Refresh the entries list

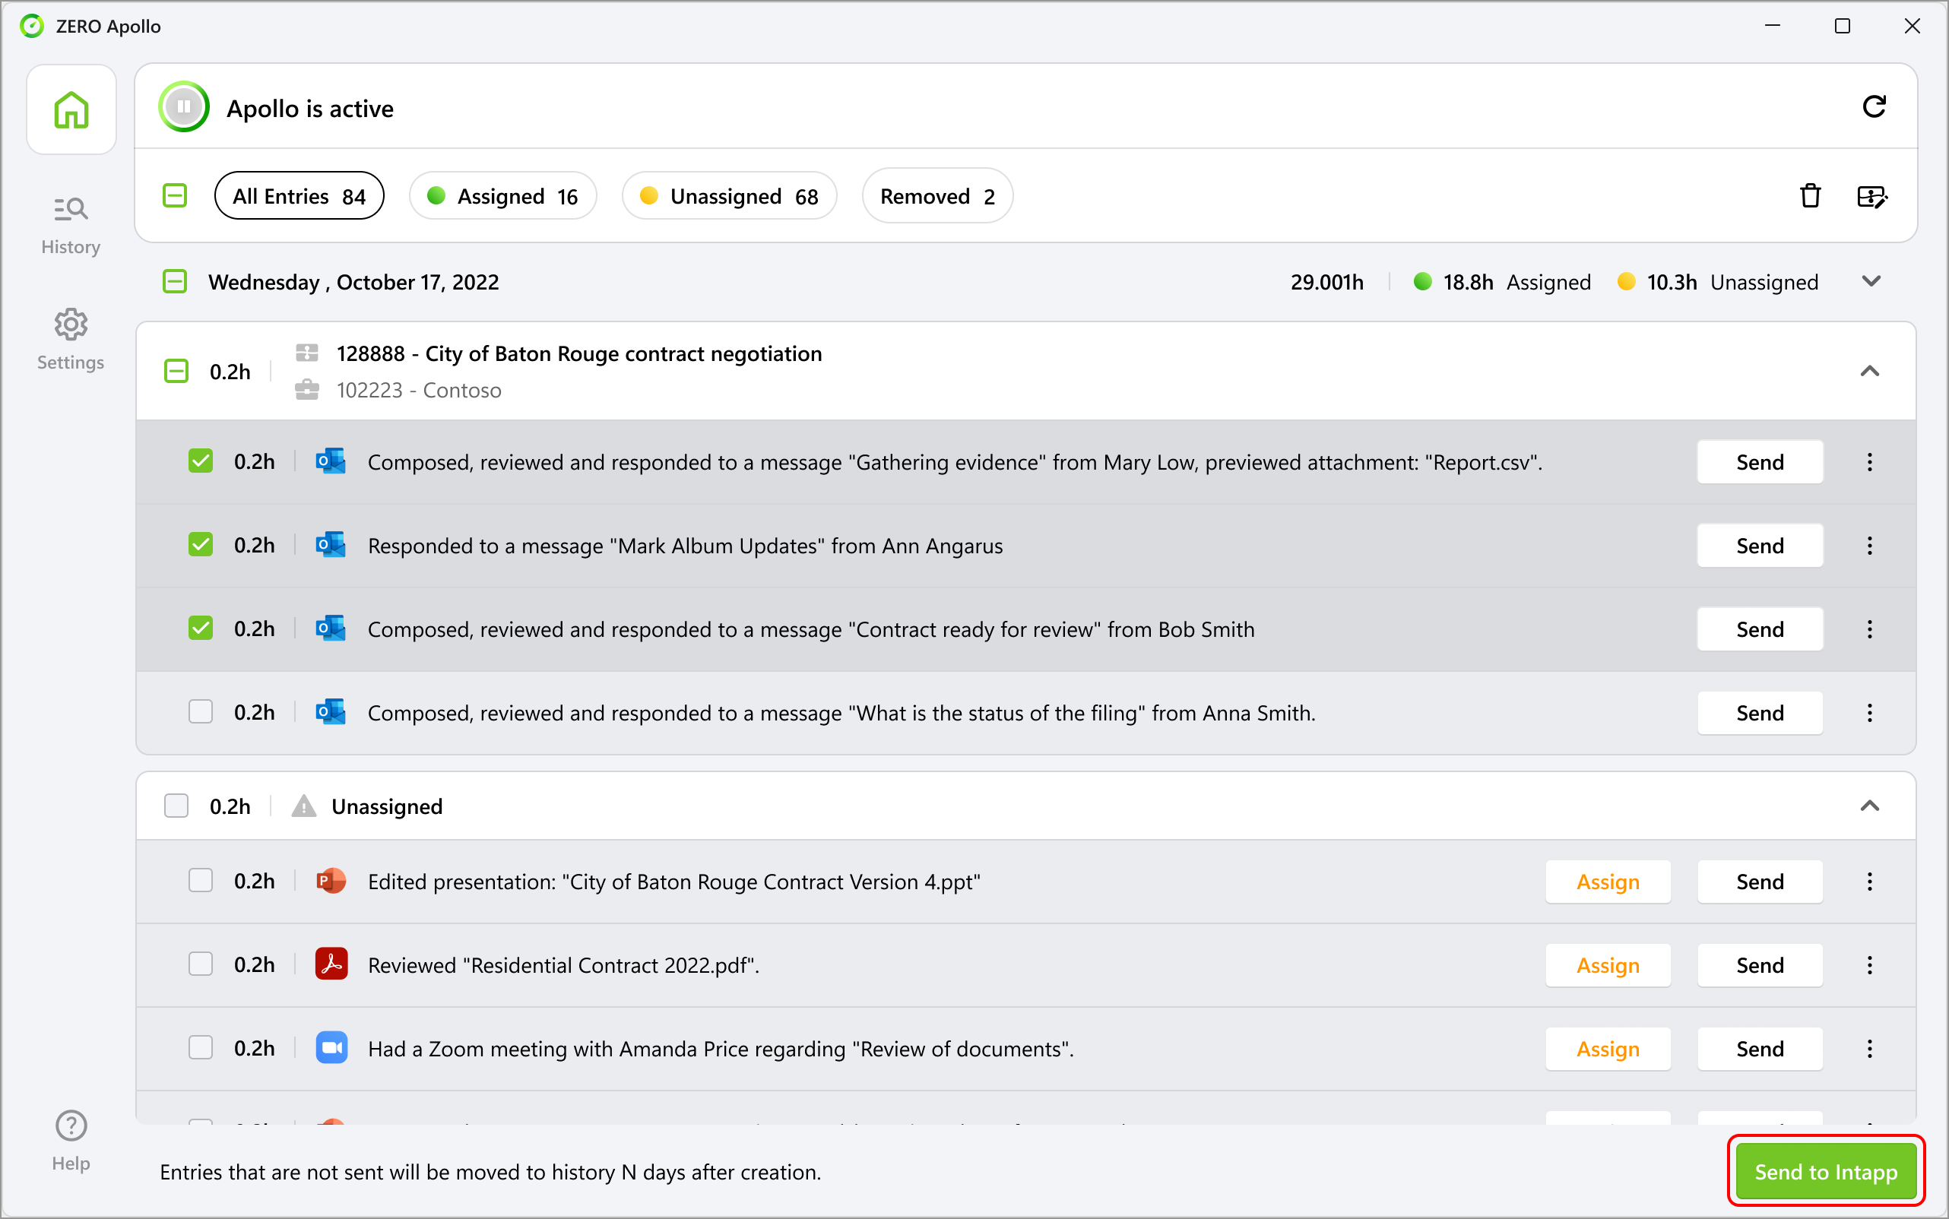click(x=1875, y=107)
